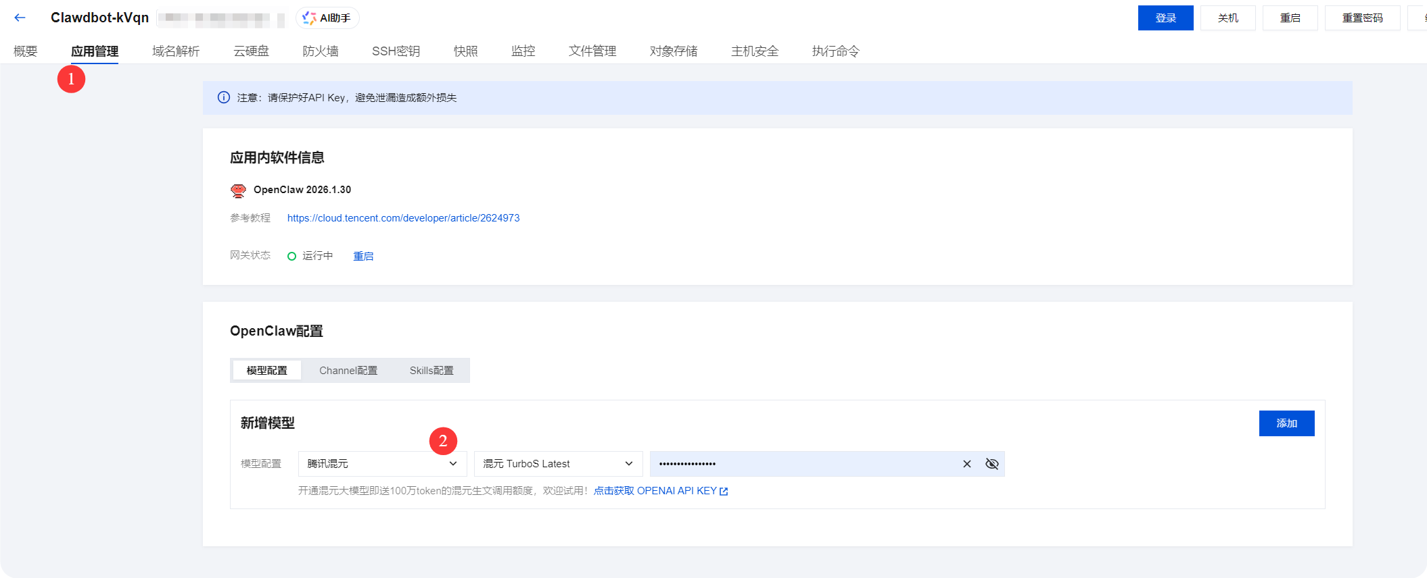Click the 应用内软件信息 heading
Image resolution: width=1427 pixels, height=578 pixels.
click(277, 158)
